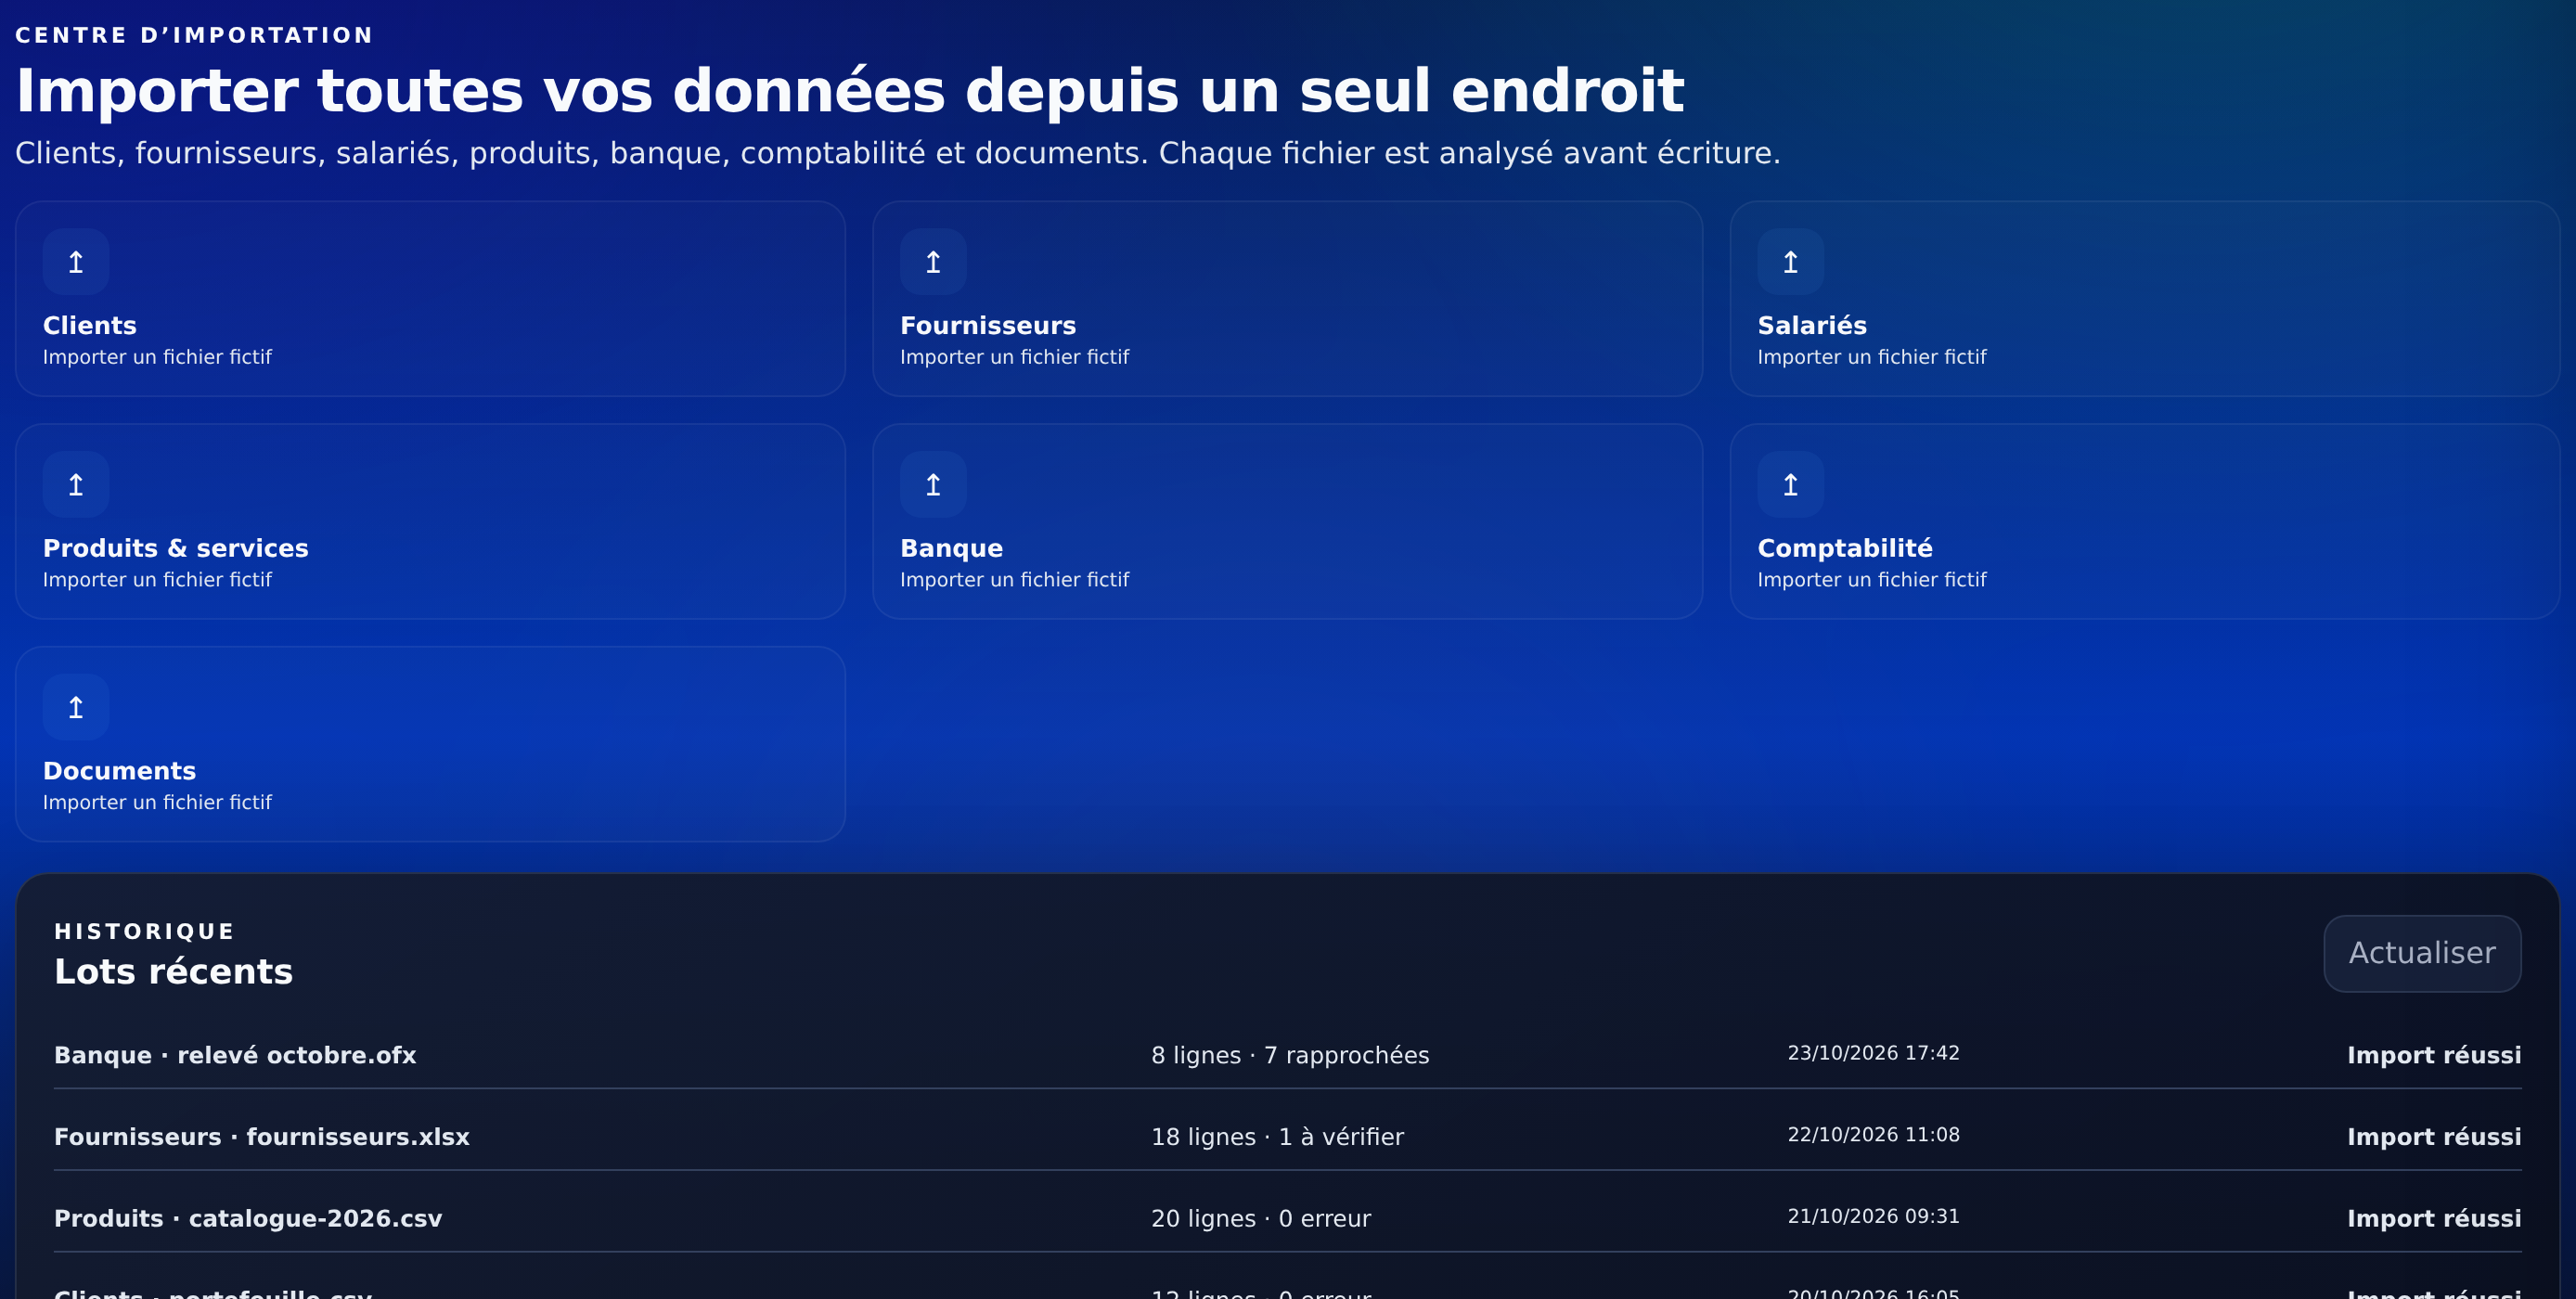Click the date '23/10/2026 17:42'
This screenshot has height=1299, width=2576.
pos(1873,1054)
